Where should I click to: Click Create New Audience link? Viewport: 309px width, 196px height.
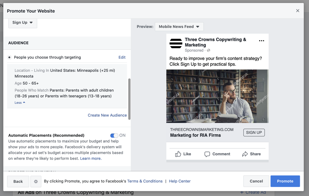107,115
